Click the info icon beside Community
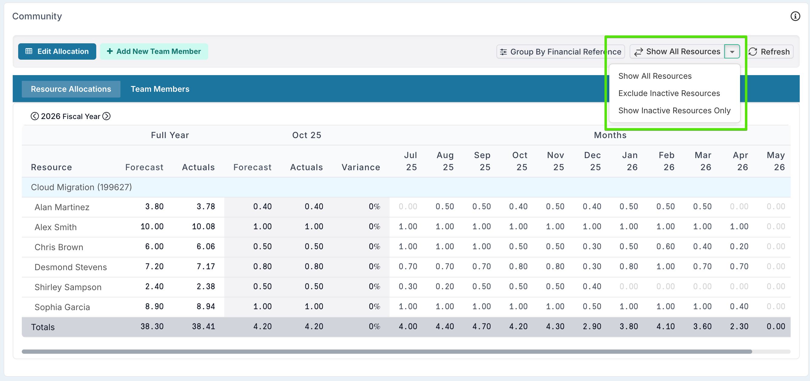810x381 pixels. [x=795, y=16]
